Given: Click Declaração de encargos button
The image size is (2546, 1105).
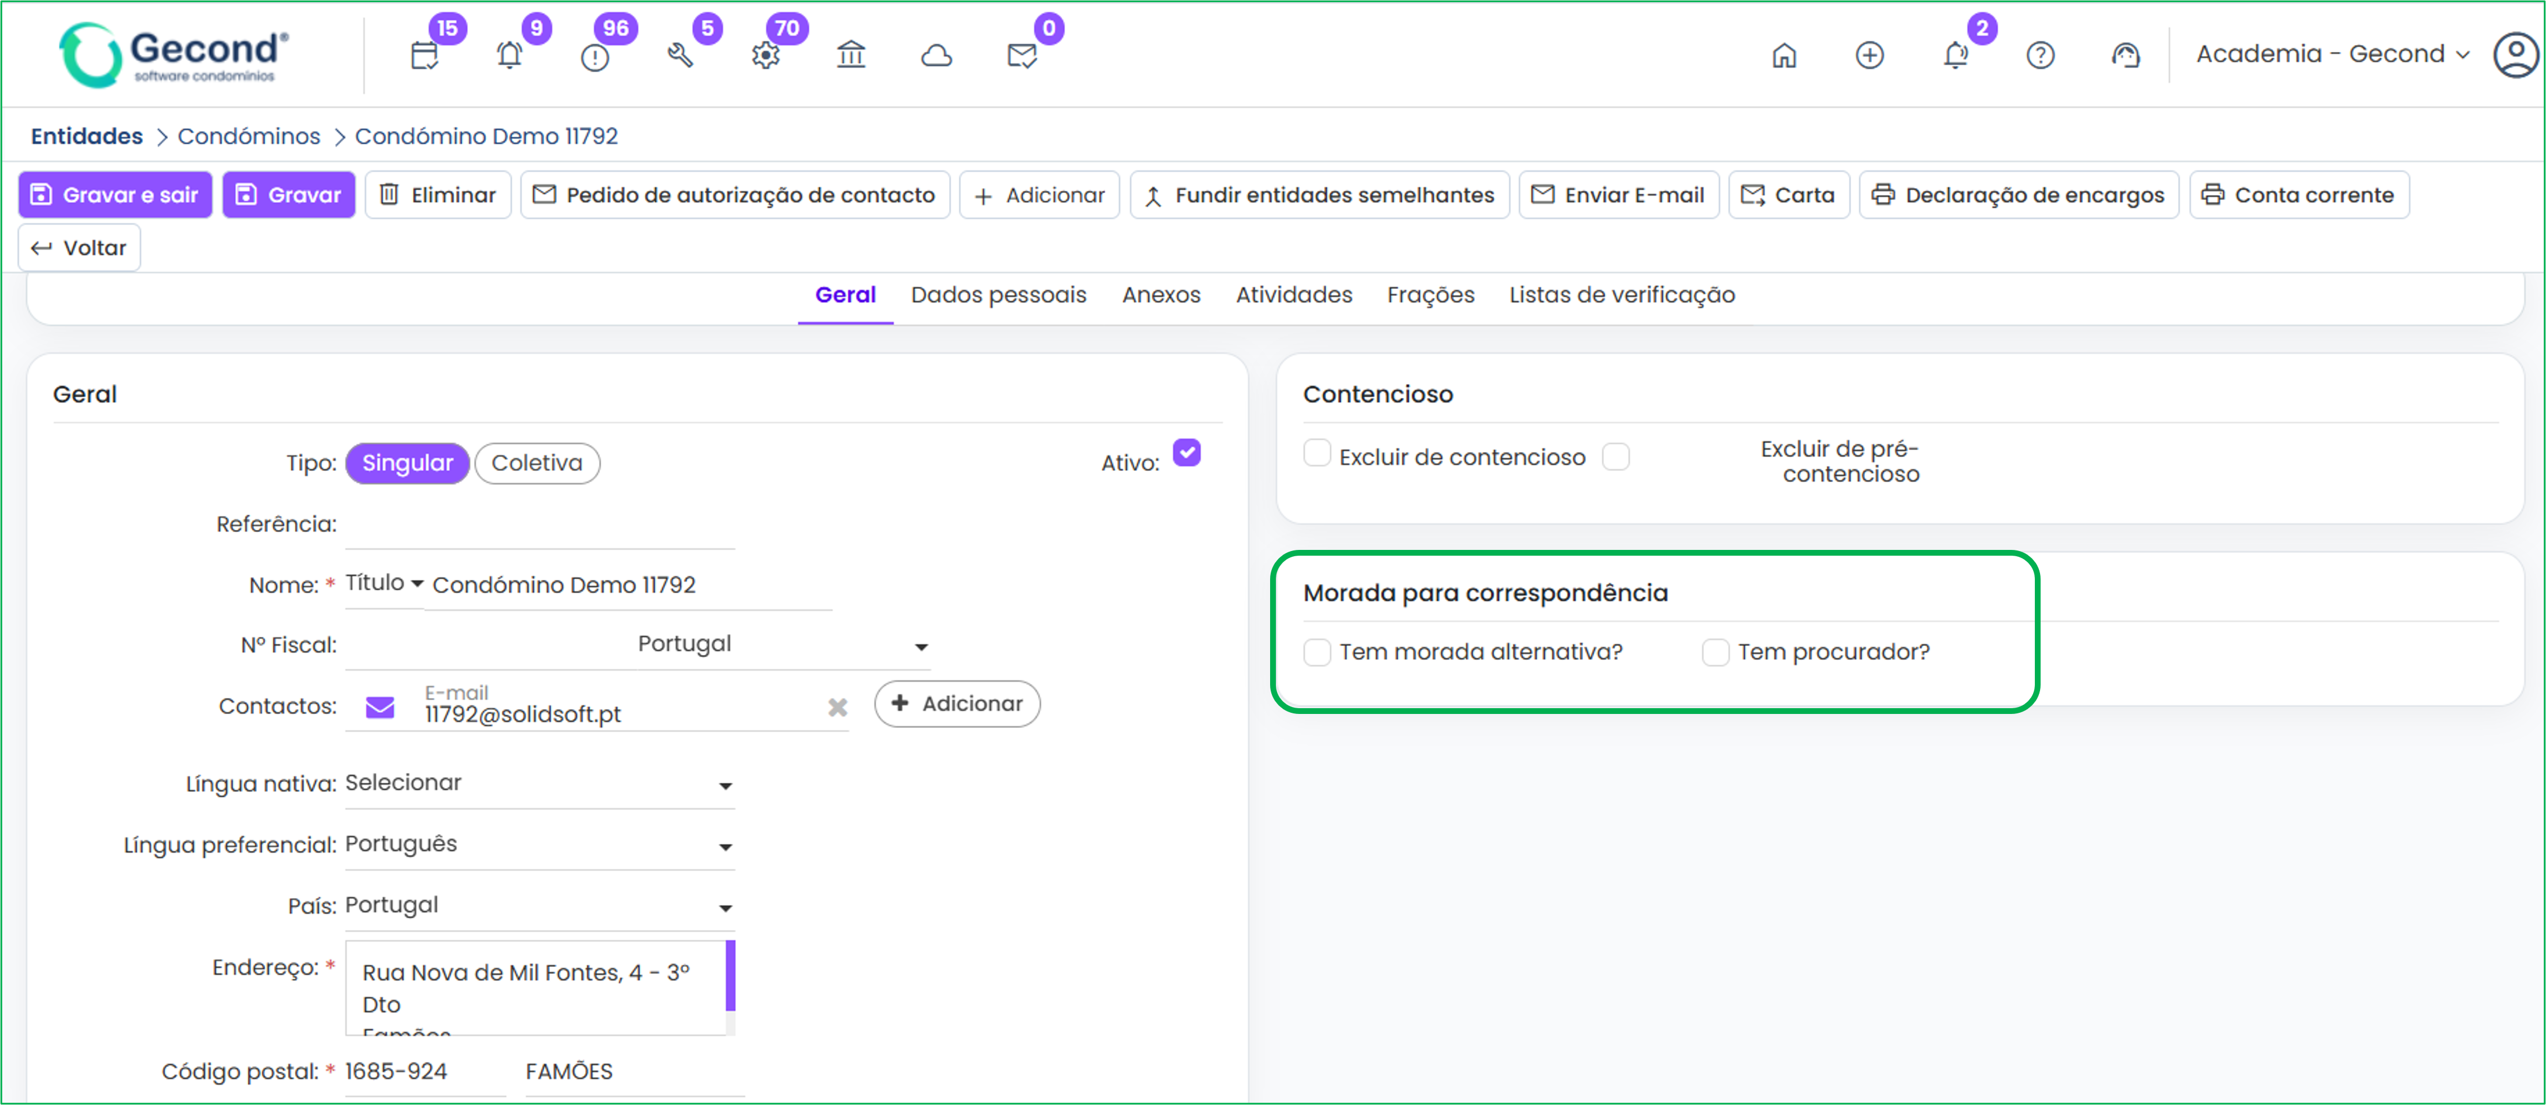Looking at the screenshot, I should [2019, 195].
